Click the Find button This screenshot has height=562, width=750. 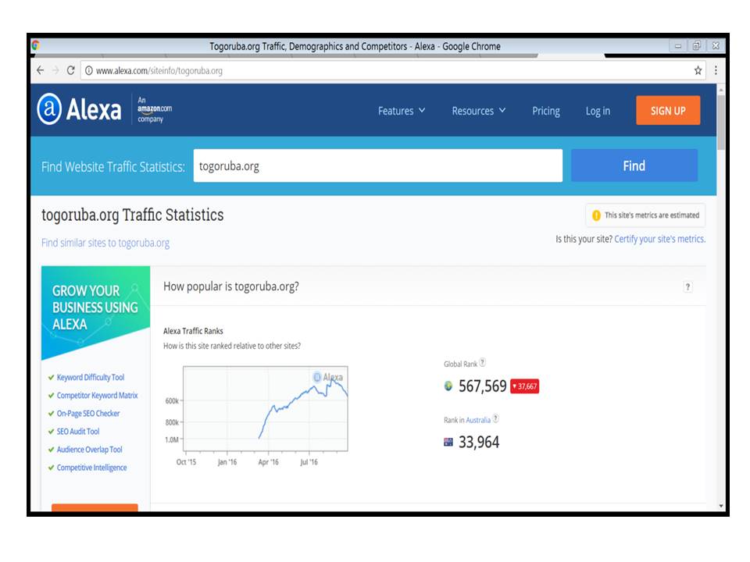click(x=634, y=165)
